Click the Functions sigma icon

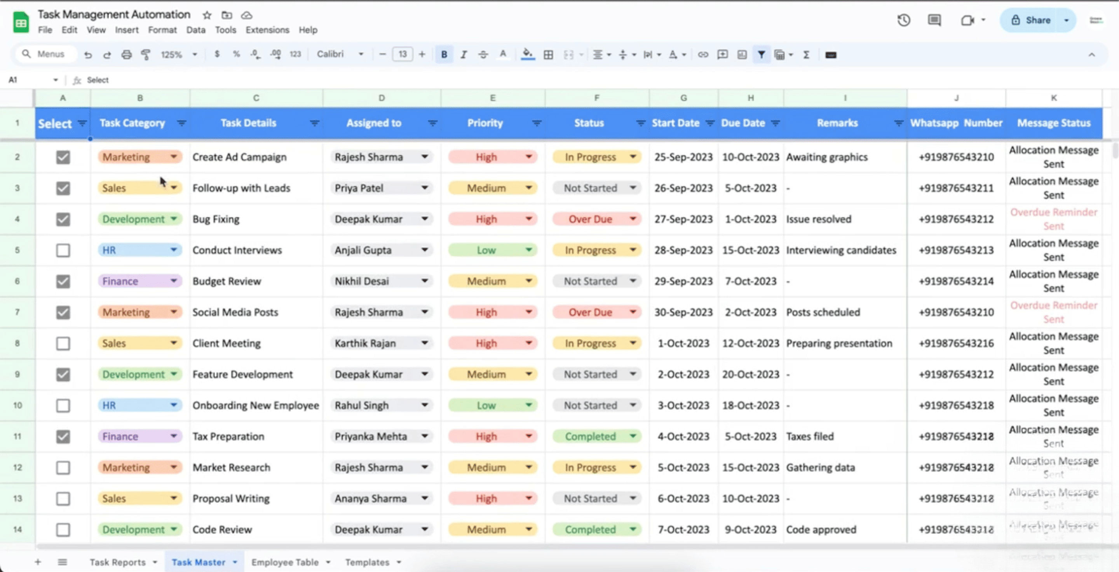(806, 55)
